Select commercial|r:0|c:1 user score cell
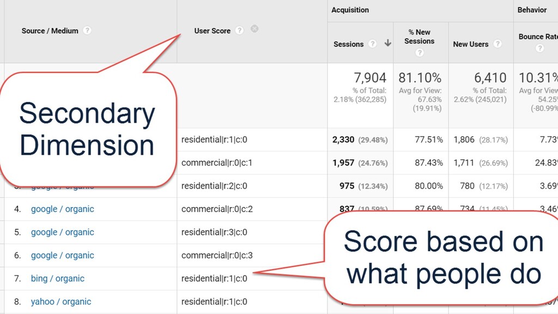Screen dimensions: 558x314 click(x=217, y=162)
